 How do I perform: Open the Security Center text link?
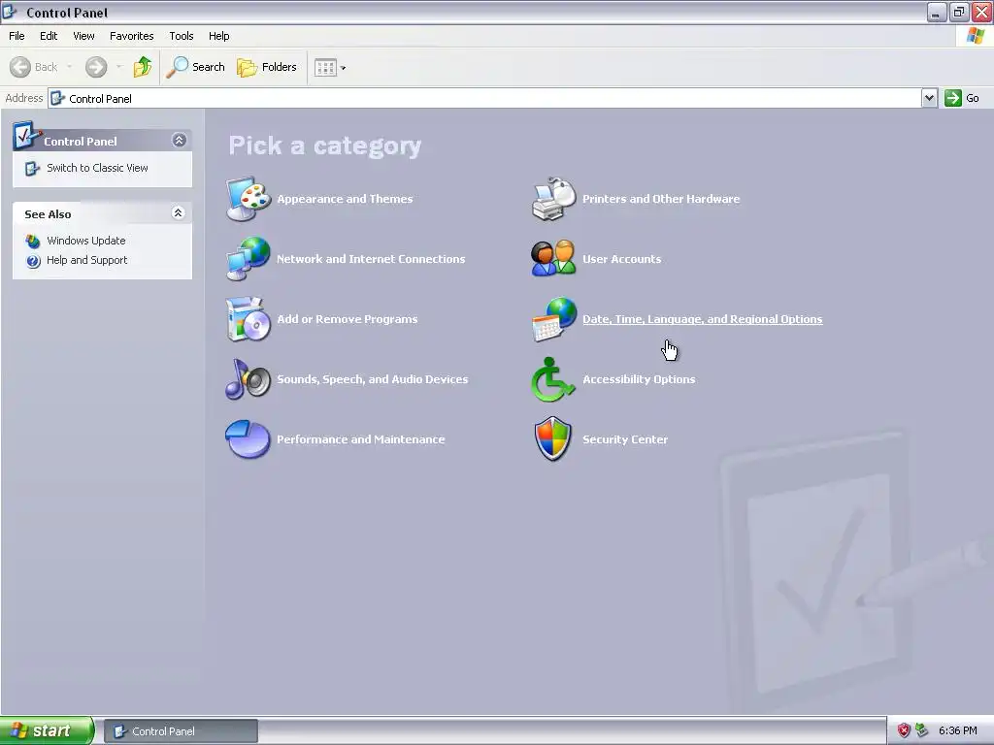(625, 439)
